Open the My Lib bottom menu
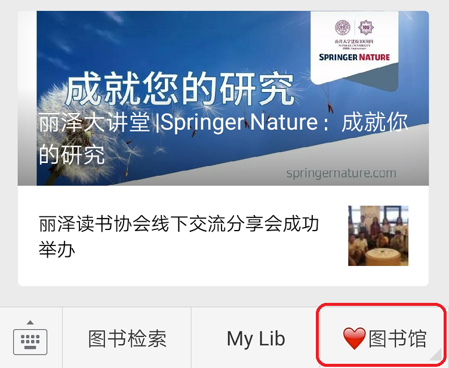449x368 pixels. click(x=256, y=338)
